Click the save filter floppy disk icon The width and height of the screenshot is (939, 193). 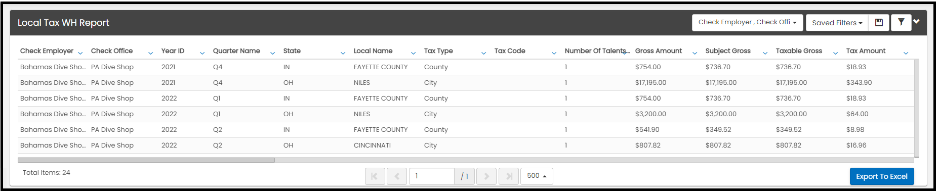coord(879,22)
